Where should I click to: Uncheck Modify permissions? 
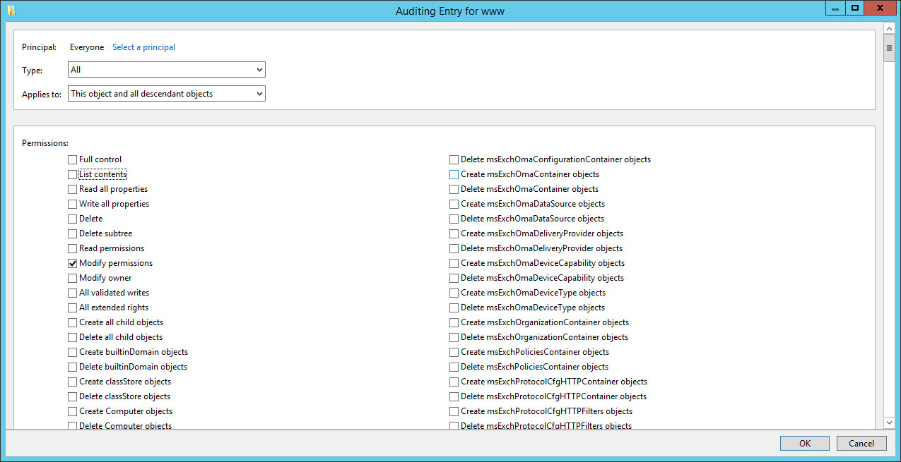click(72, 263)
